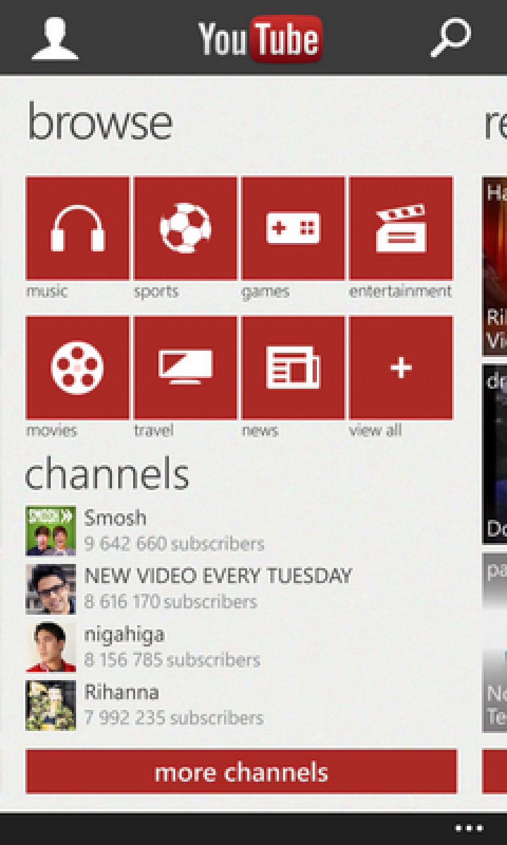The image size is (507, 845).
Task: Select the channels section heading
Action: tap(107, 473)
